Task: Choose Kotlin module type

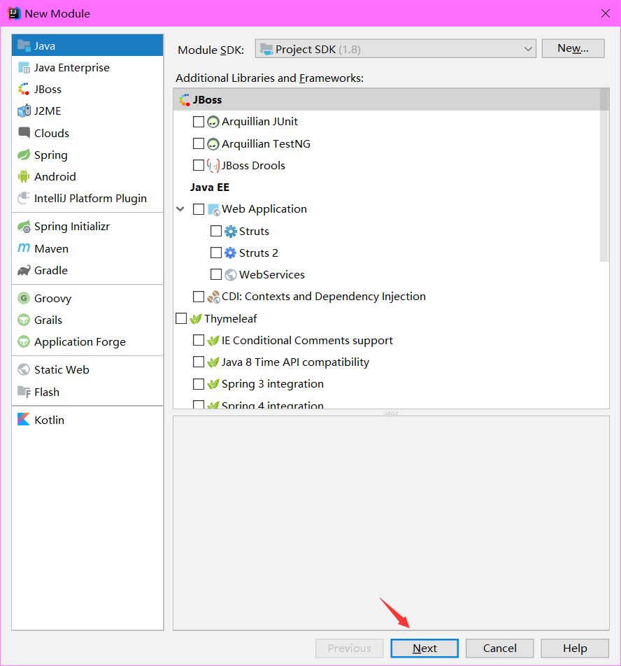Action: (x=87, y=420)
